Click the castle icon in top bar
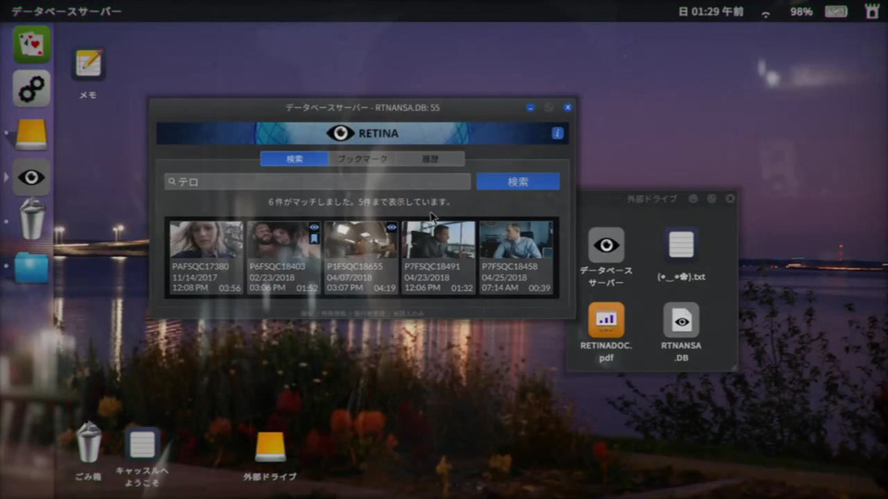Screen dimensions: 888x499 (x=872, y=11)
